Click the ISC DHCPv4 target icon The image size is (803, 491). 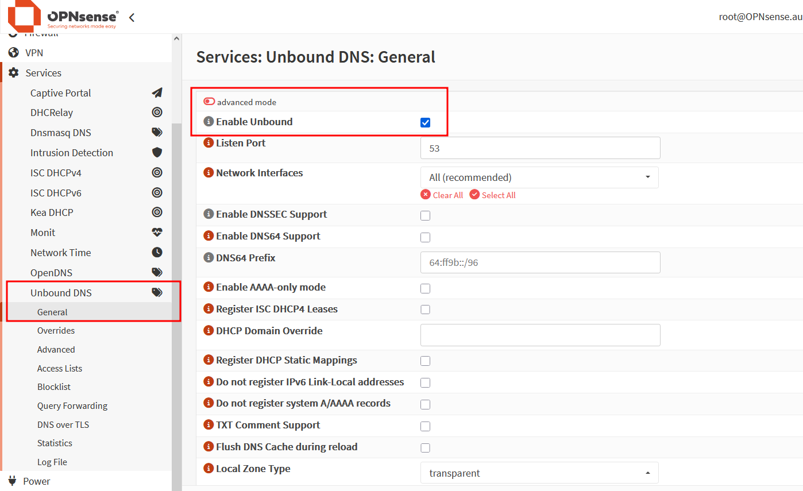157,173
